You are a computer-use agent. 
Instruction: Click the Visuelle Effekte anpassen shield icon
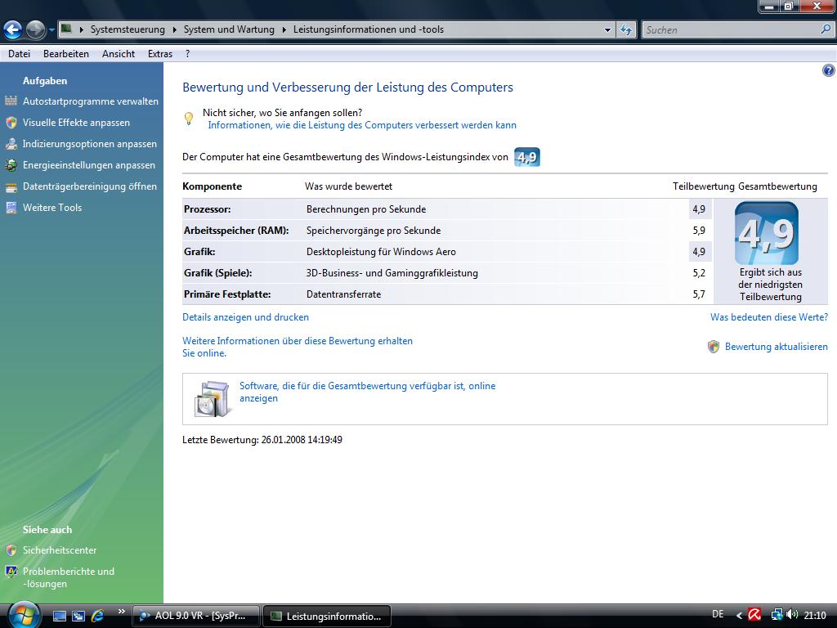[11, 123]
